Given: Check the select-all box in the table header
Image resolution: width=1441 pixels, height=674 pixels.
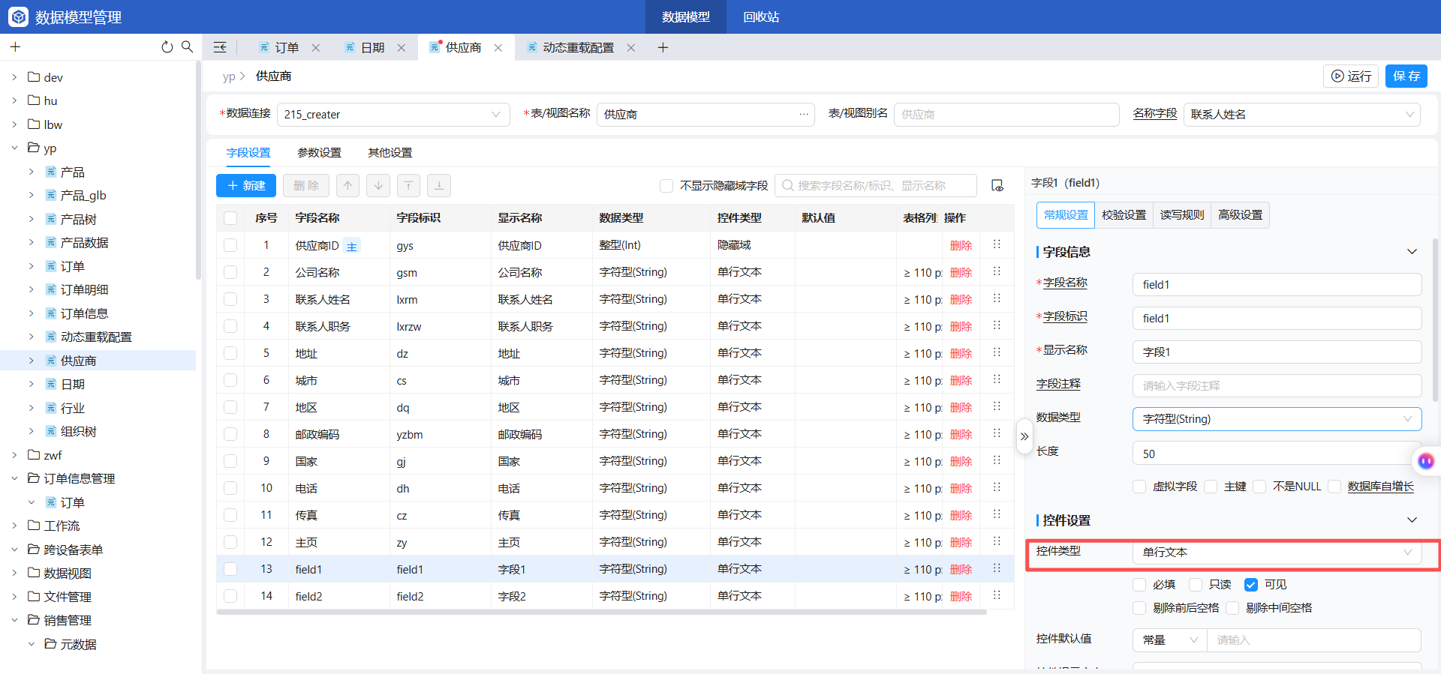Looking at the screenshot, I should click(x=230, y=218).
